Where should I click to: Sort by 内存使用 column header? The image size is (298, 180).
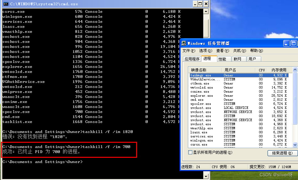tap(278, 70)
